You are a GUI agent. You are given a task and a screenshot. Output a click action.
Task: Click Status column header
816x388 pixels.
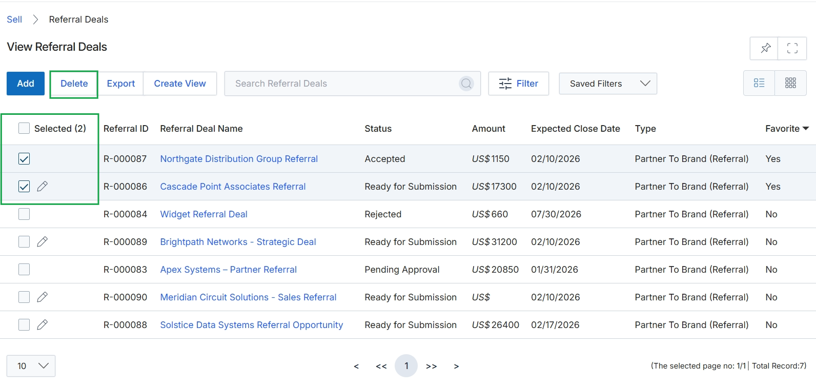378,129
